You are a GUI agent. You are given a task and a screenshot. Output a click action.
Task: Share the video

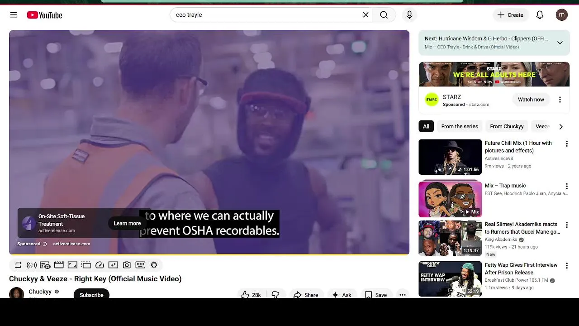point(306,295)
